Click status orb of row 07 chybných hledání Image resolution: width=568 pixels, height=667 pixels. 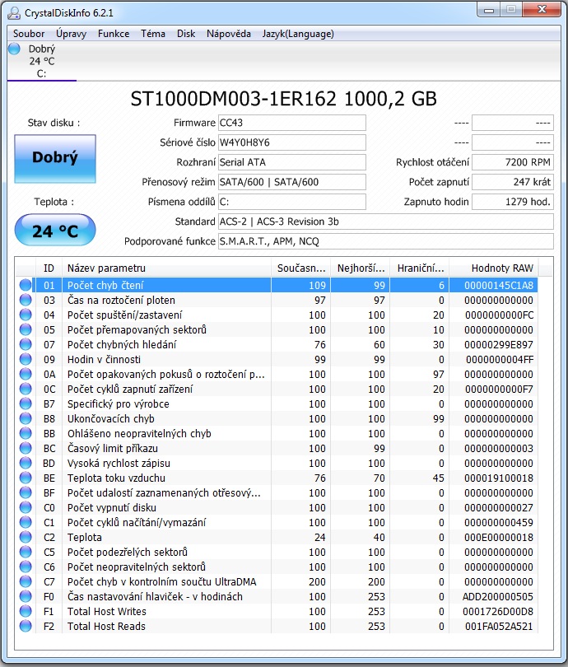pos(26,344)
